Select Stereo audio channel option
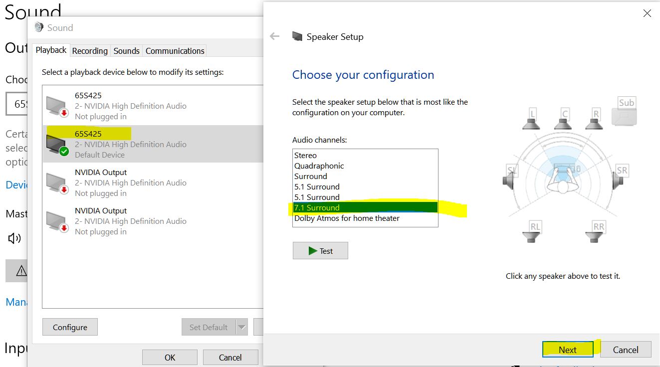 pyautogui.click(x=365, y=156)
